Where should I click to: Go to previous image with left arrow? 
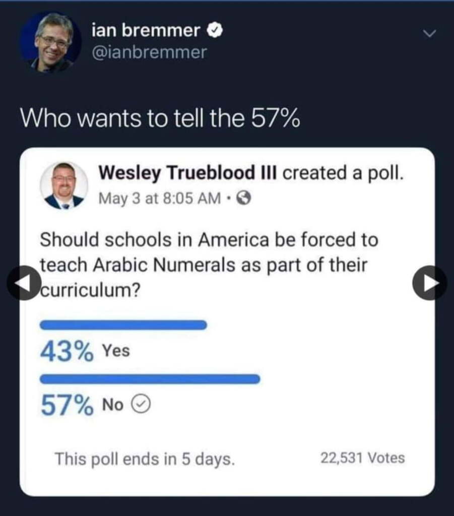24,283
